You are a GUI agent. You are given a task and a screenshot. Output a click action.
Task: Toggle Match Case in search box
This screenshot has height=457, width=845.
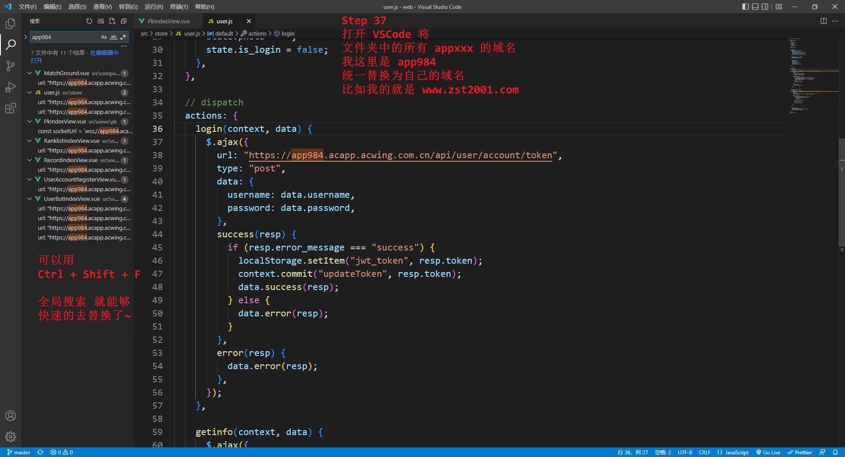(x=104, y=37)
